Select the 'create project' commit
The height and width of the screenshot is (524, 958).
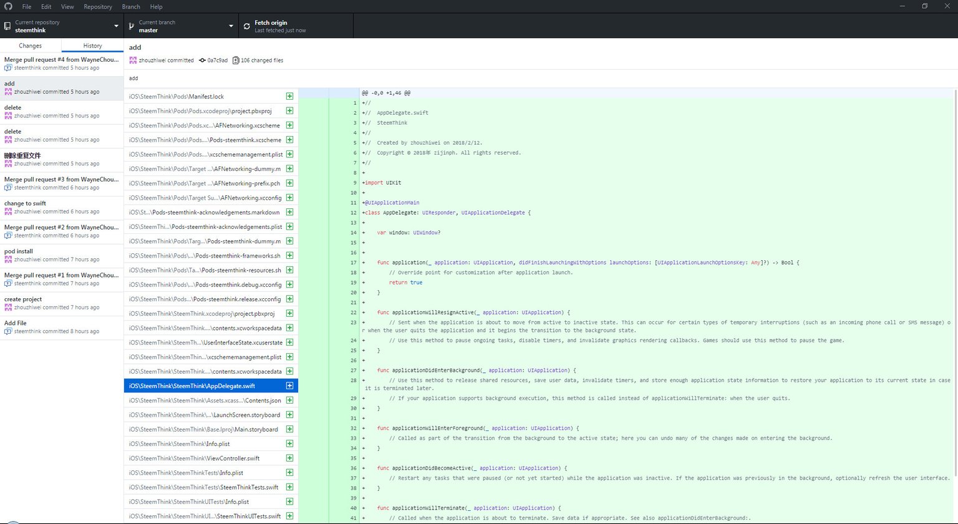[62, 303]
